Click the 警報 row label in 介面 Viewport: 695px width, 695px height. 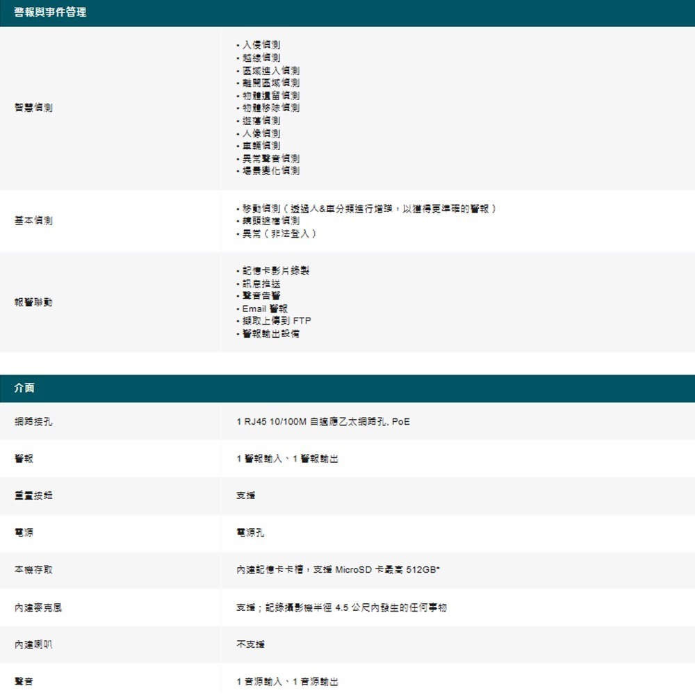click(24, 459)
